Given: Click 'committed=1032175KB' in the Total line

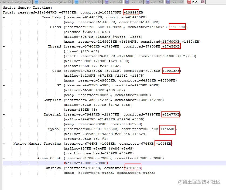Looking at the screenshot, I should 101,13.
